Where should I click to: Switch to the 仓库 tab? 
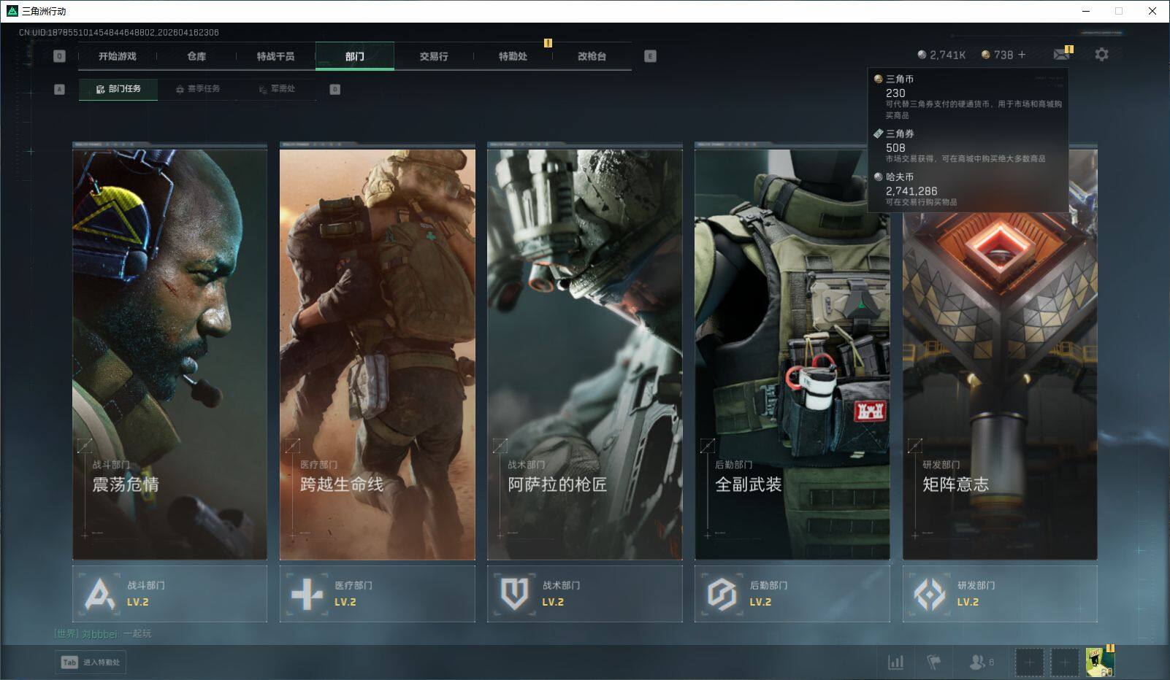tap(196, 56)
